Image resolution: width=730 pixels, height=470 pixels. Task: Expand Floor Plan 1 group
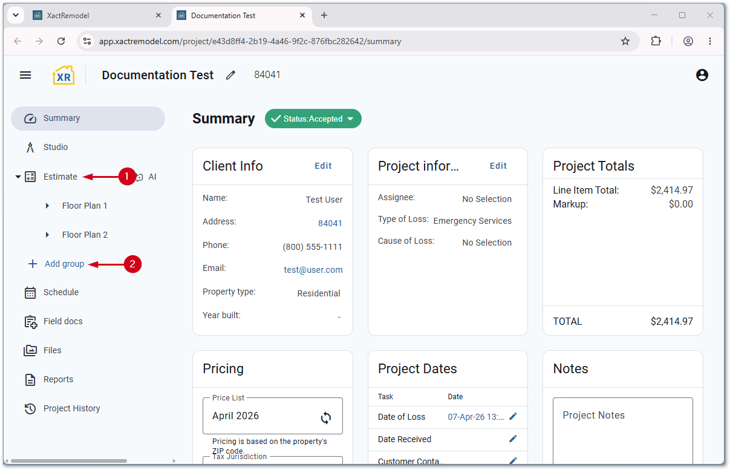48,206
